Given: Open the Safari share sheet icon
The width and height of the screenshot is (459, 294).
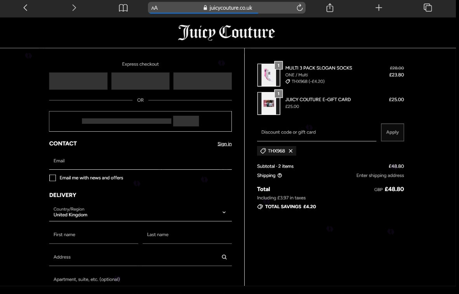Looking at the screenshot, I should (330, 8).
